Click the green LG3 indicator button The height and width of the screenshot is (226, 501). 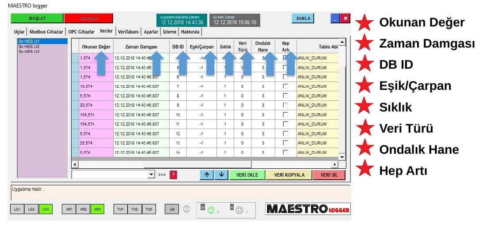[x=46, y=209]
